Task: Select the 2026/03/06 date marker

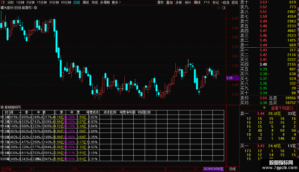Action: [x=213, y=169]
